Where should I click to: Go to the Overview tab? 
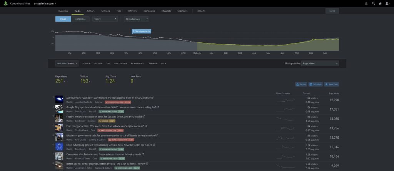click(x=63, y=11)
